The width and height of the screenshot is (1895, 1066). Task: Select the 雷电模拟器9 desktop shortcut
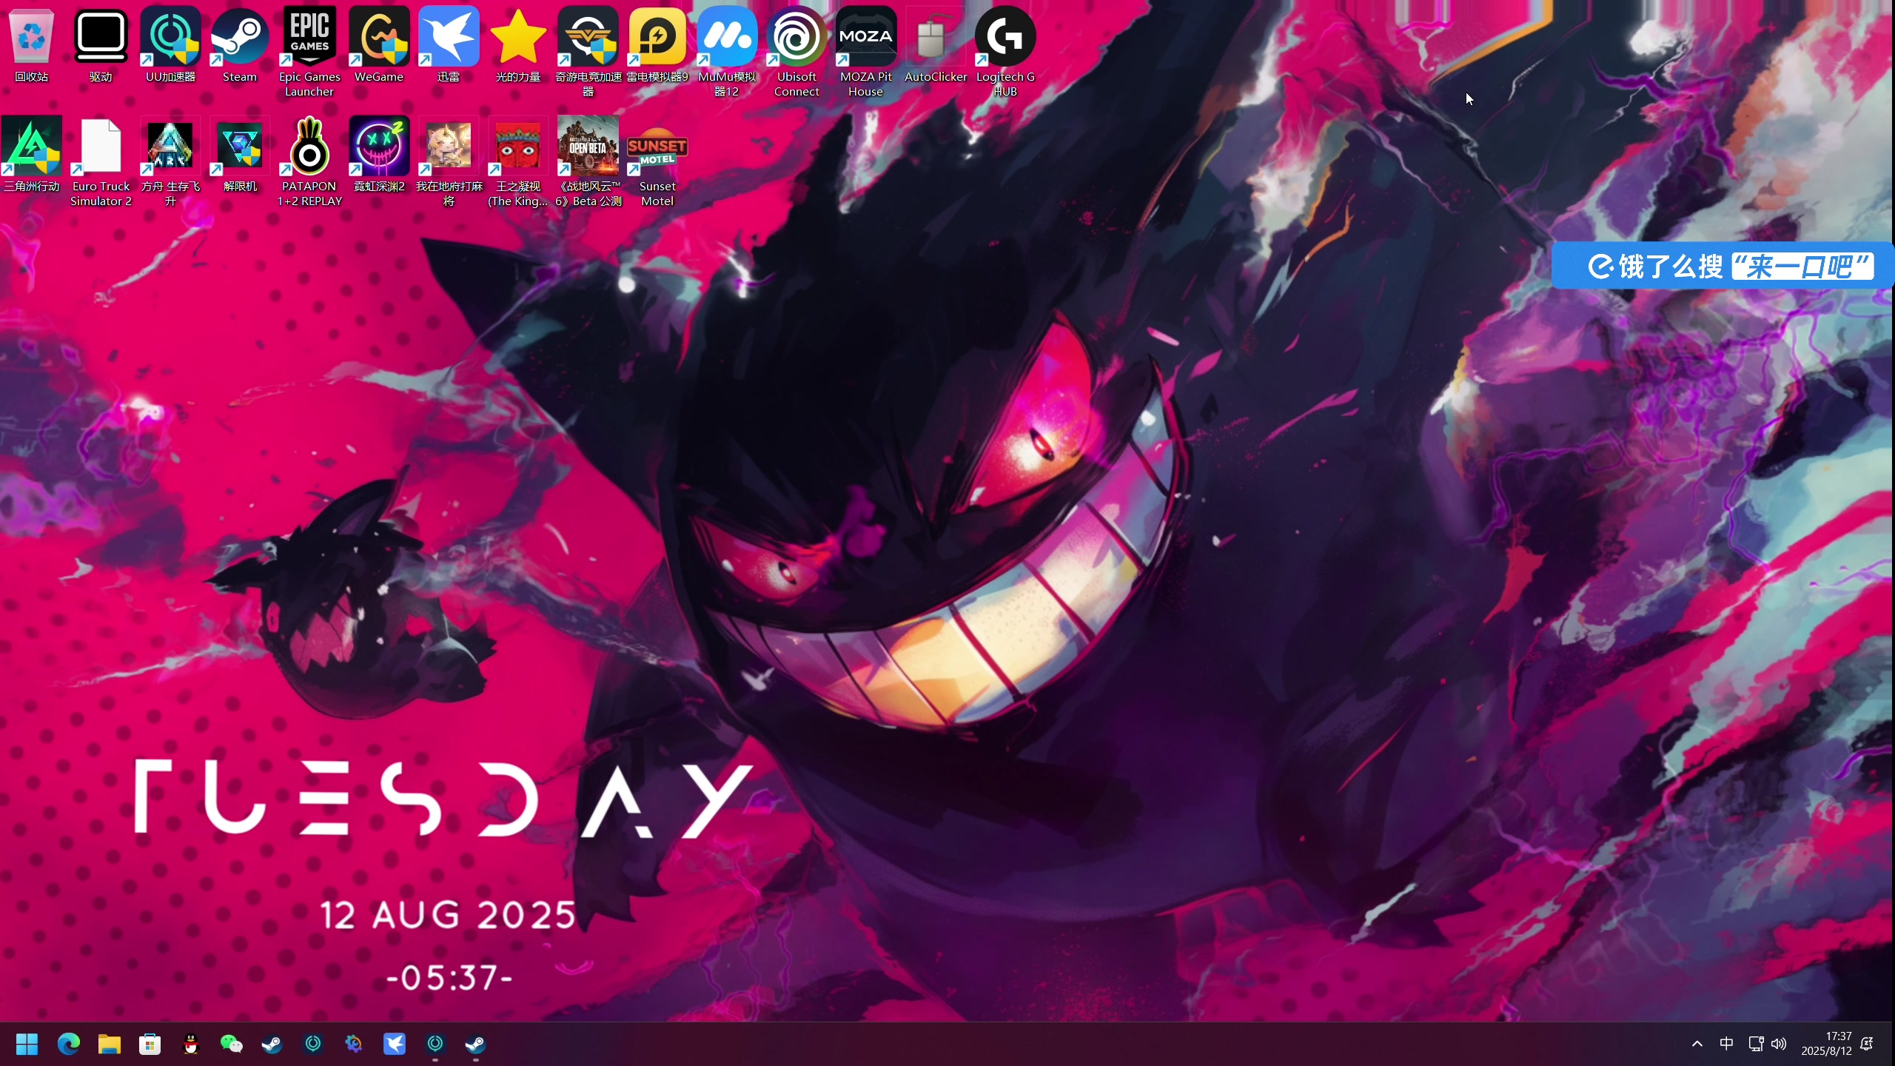(x=657, y=46)
